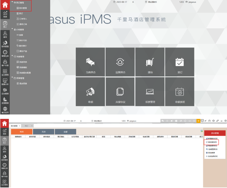Collapse the 预算管理 tree group
The width and height of the screenshot is (227, 188).
[12, 77]
